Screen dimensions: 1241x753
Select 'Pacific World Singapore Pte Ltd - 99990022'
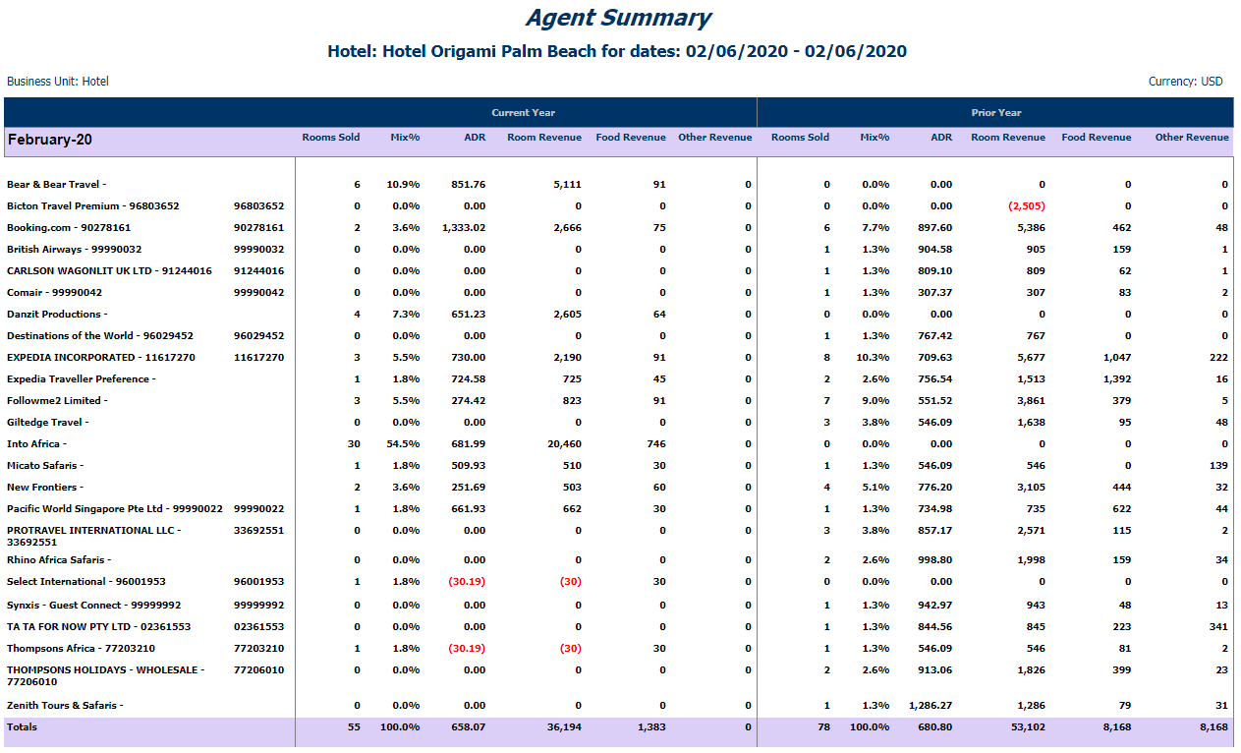115,509
